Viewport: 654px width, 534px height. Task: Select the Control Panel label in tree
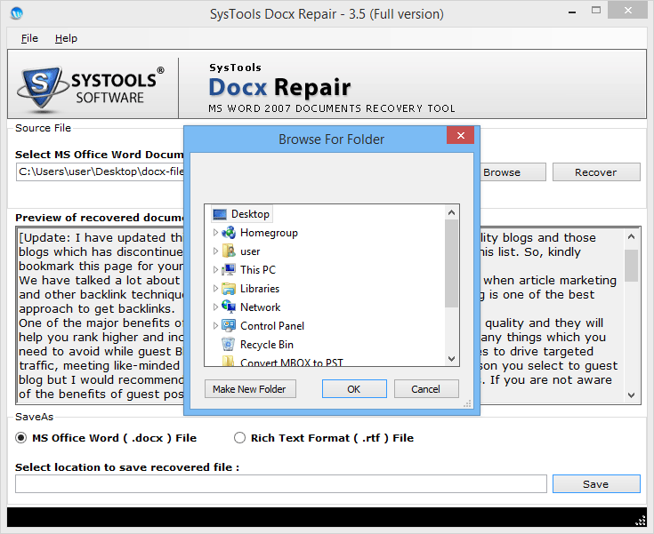point(272,326)
